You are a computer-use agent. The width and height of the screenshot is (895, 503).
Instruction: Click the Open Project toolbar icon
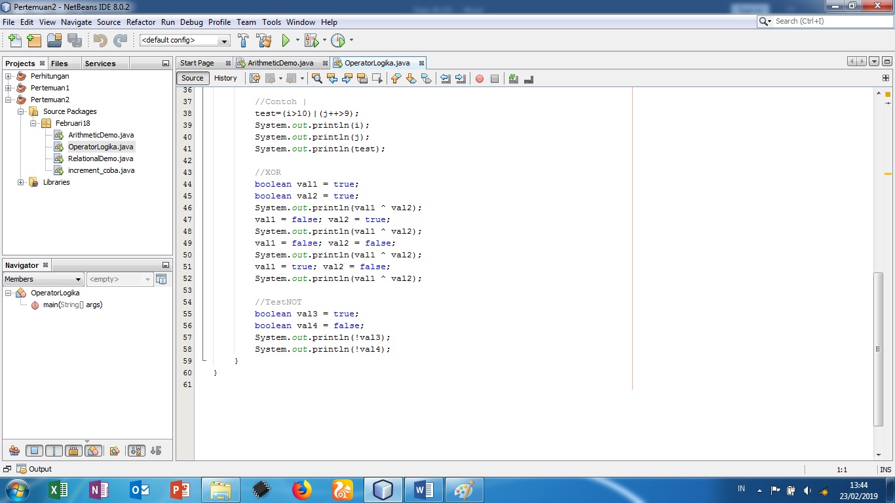[x=54, y=41]
